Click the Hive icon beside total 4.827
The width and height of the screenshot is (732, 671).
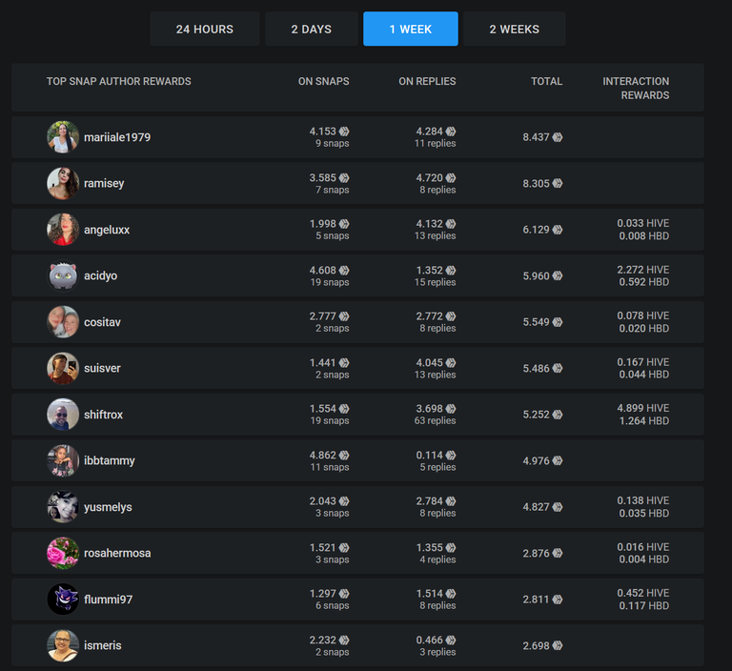click(x=558, y=507)
